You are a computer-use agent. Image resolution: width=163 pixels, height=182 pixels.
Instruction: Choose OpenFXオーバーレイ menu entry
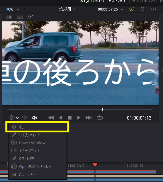point(38,166)
